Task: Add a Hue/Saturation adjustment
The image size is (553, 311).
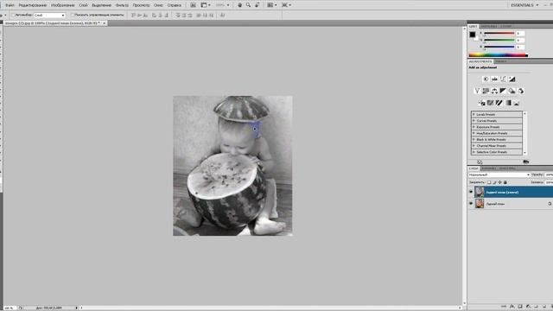Action: (x=486, y=91)
